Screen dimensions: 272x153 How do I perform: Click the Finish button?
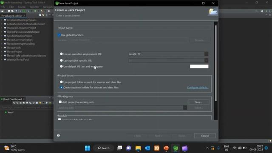pyautogui.click(x=182, y=136)
